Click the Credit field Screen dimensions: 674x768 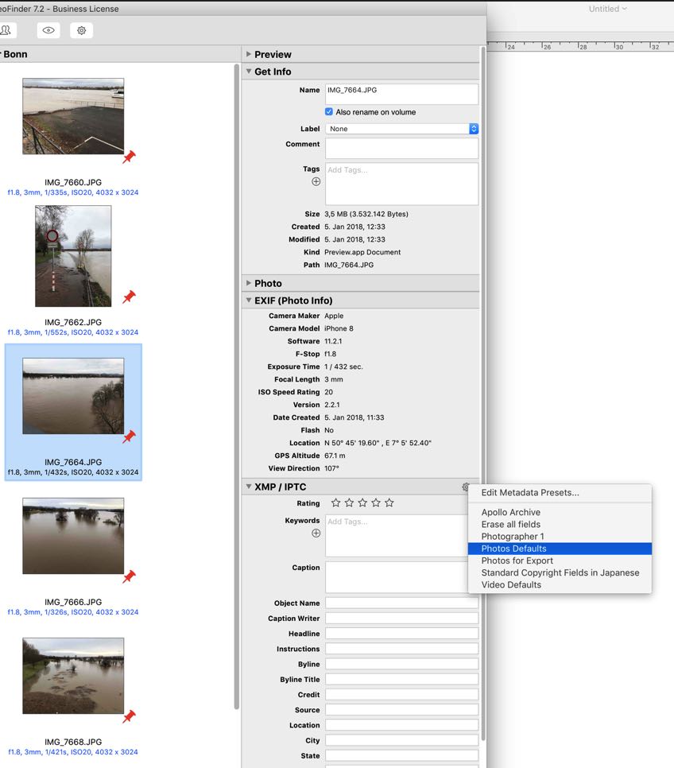(x=401, y=695)
